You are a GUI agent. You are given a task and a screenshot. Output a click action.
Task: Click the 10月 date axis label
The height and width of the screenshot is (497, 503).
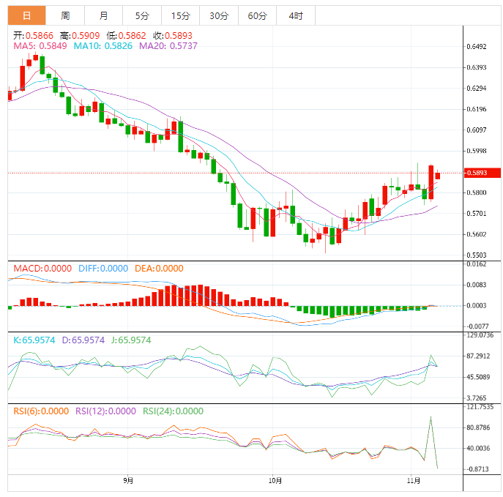275,481
